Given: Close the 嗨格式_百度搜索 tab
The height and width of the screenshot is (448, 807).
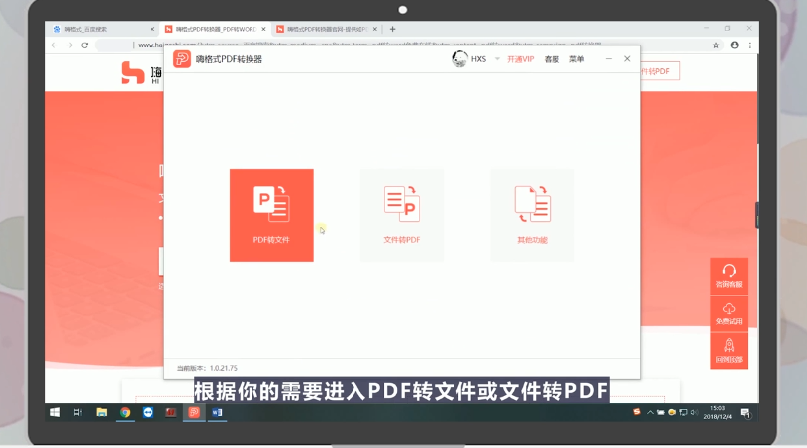Looking at the screenshot, I should tap(152, 29).
